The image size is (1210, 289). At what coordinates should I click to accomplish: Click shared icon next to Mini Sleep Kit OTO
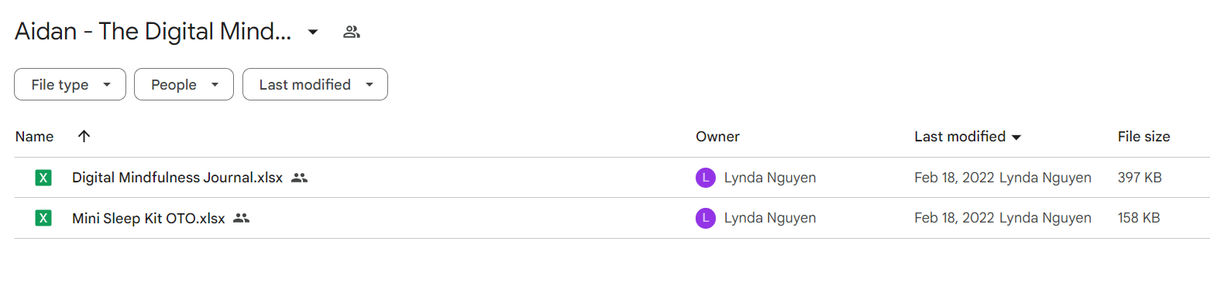coord(242,218)
